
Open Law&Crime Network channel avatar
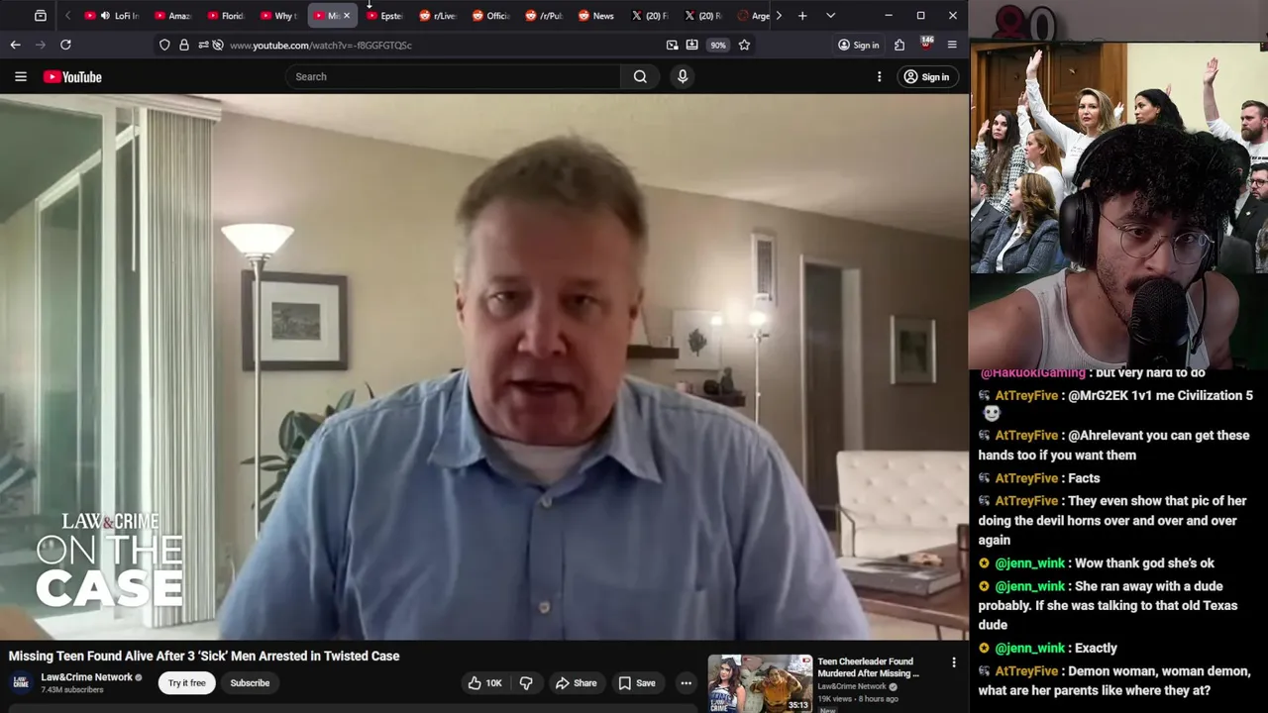point(21,682)
